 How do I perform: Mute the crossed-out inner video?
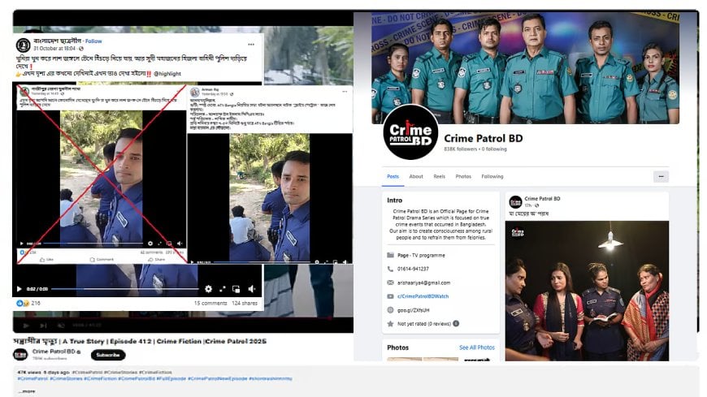click(x=180, y=244)
